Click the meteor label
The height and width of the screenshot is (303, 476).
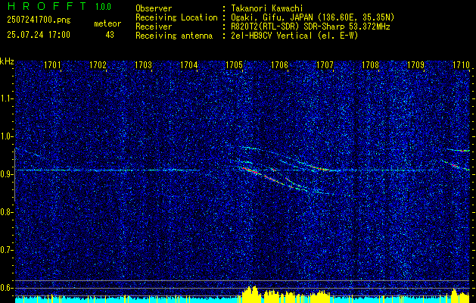[x=107, y=23]
